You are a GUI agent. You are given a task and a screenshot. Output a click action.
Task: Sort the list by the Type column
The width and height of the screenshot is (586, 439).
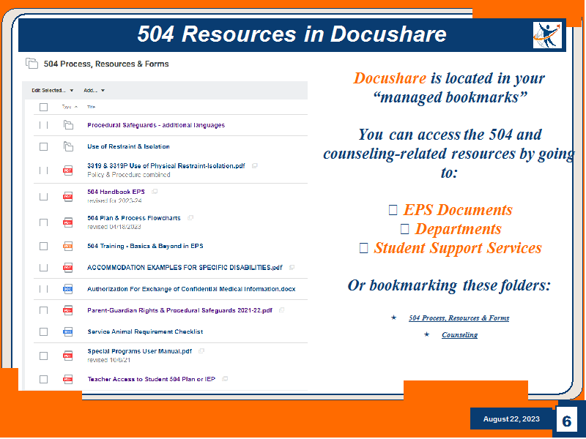(70, 107)
